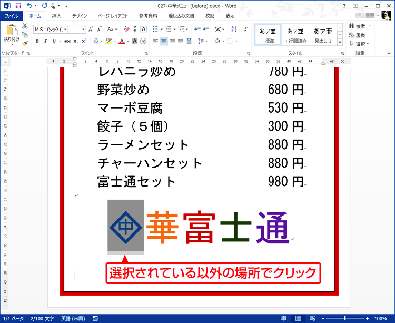Decrease the paragraph indent
This screenshot has height=323, width=395.
(x=197, y=29)
